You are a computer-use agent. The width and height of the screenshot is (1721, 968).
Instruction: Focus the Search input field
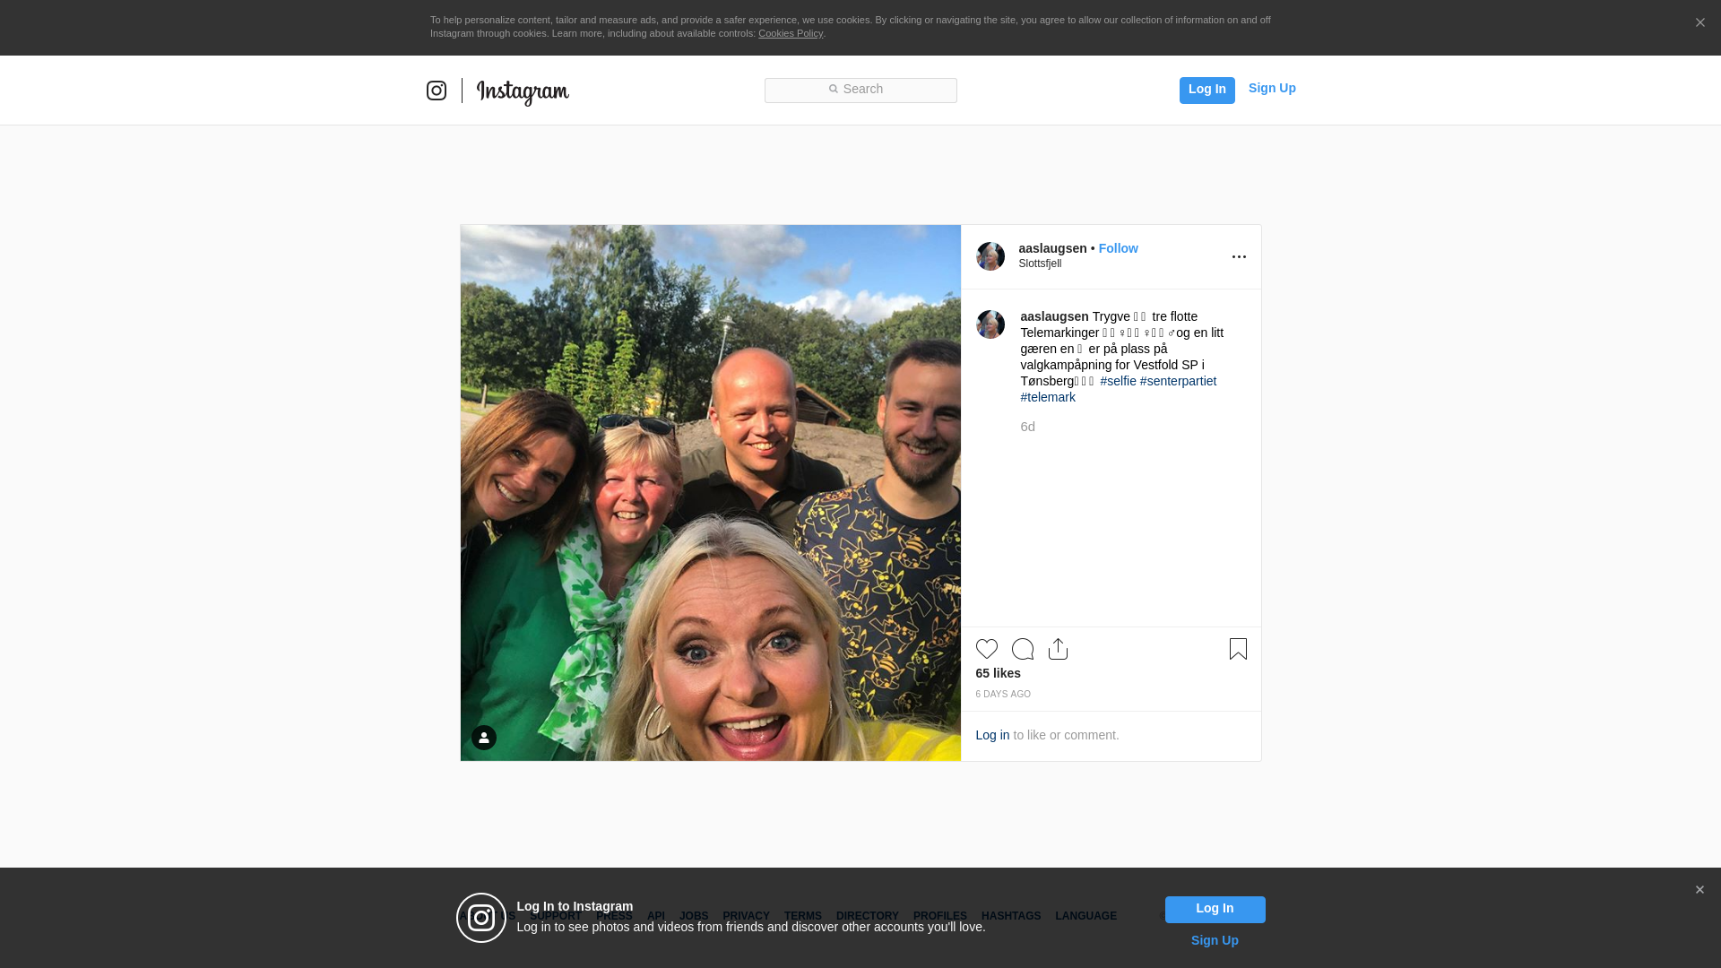860,90
